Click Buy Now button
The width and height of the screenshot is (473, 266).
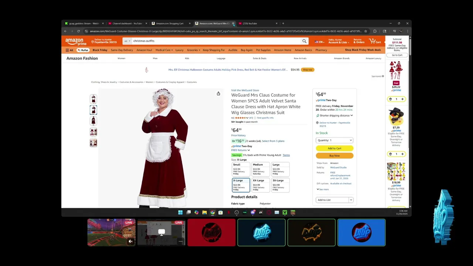pos(334,156)
